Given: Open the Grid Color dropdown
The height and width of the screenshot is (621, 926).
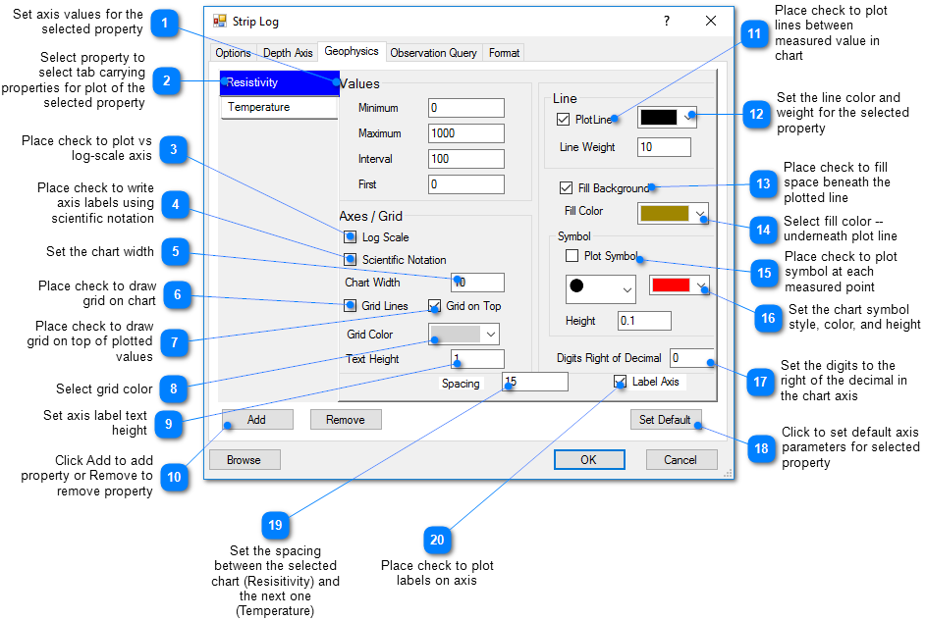Looking at the screenshot, I should point(463,334).
